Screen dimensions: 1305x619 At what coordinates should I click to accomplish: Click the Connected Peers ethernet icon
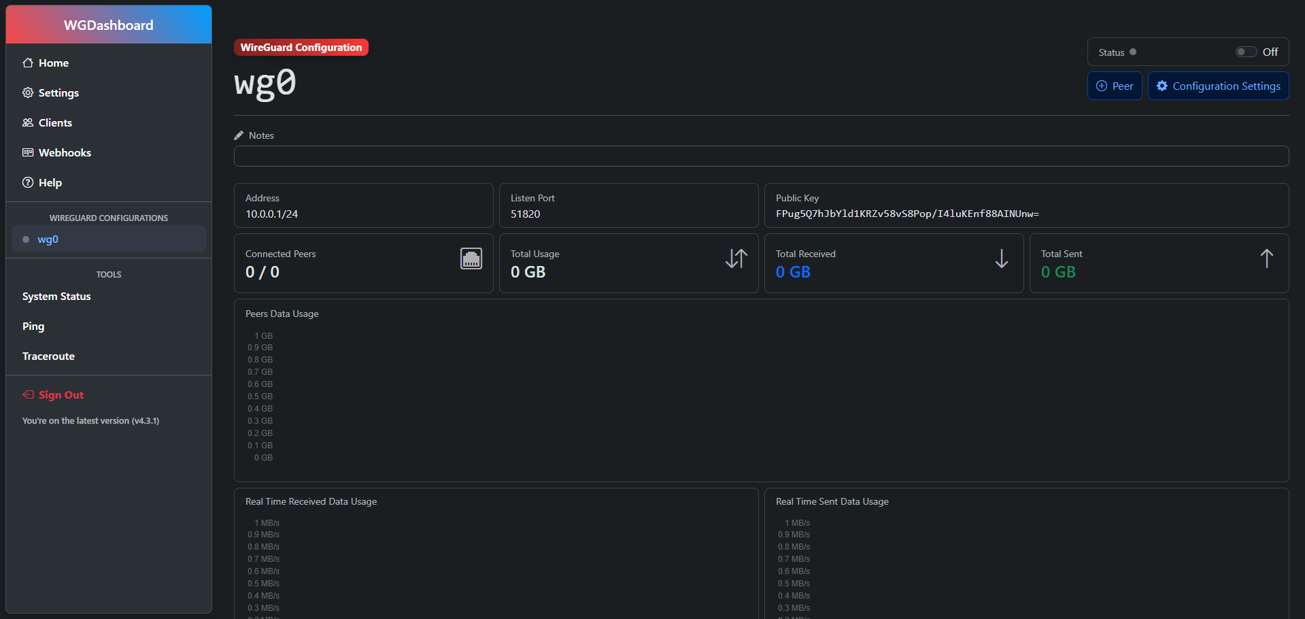471,258
